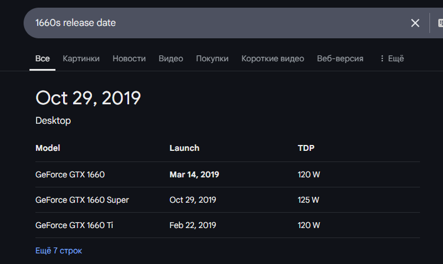Select the 'Все' tab
Image resolution: width=443 pixels, height=264 pixels.
[x=42, y=58]
